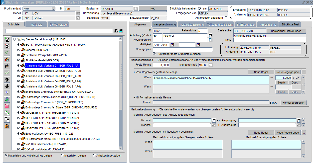Click the add new item icon with green plus
The image size is (313, 164).
(x=7, y=40)
